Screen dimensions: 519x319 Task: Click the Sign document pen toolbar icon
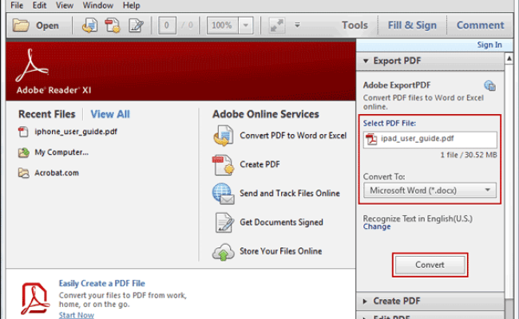[136, 26]
